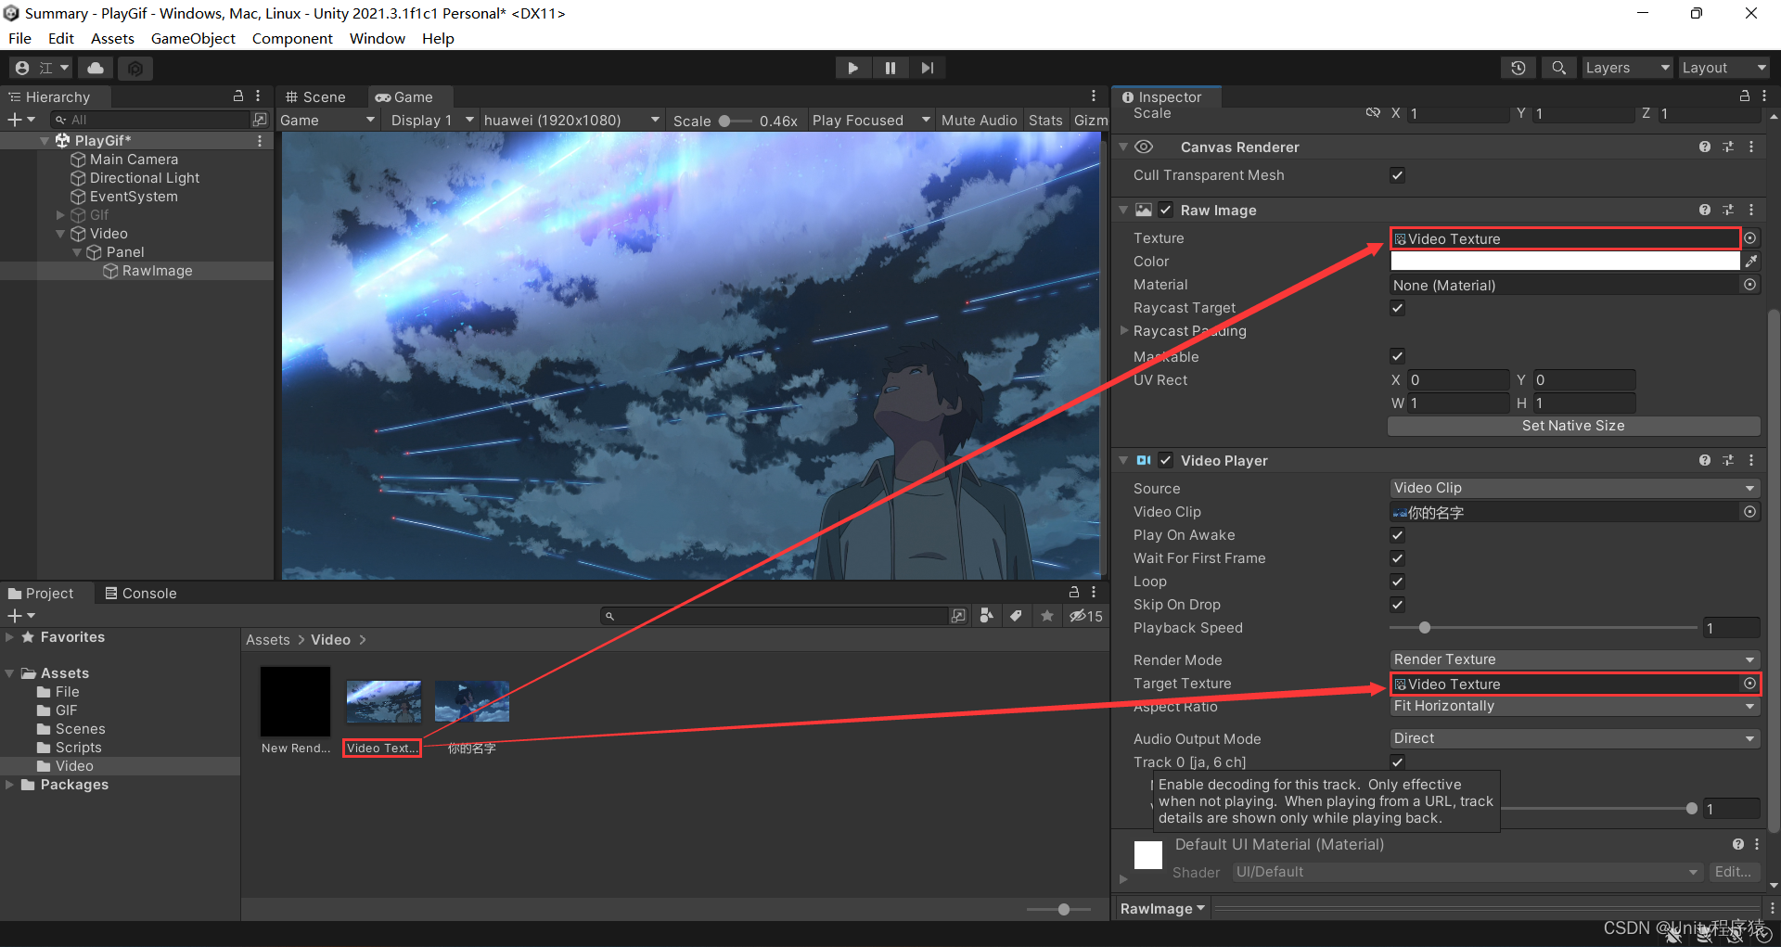The image size is (1781, 947).
Task: Click the Project favorites star icon
Action: [1047, 616]
